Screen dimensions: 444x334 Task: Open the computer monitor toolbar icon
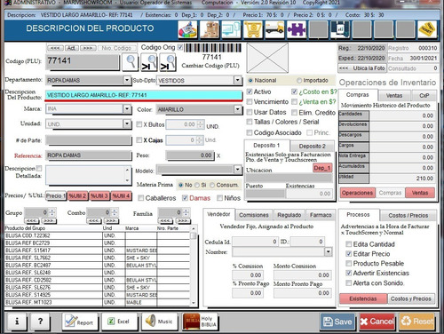(x=231, y=29)
